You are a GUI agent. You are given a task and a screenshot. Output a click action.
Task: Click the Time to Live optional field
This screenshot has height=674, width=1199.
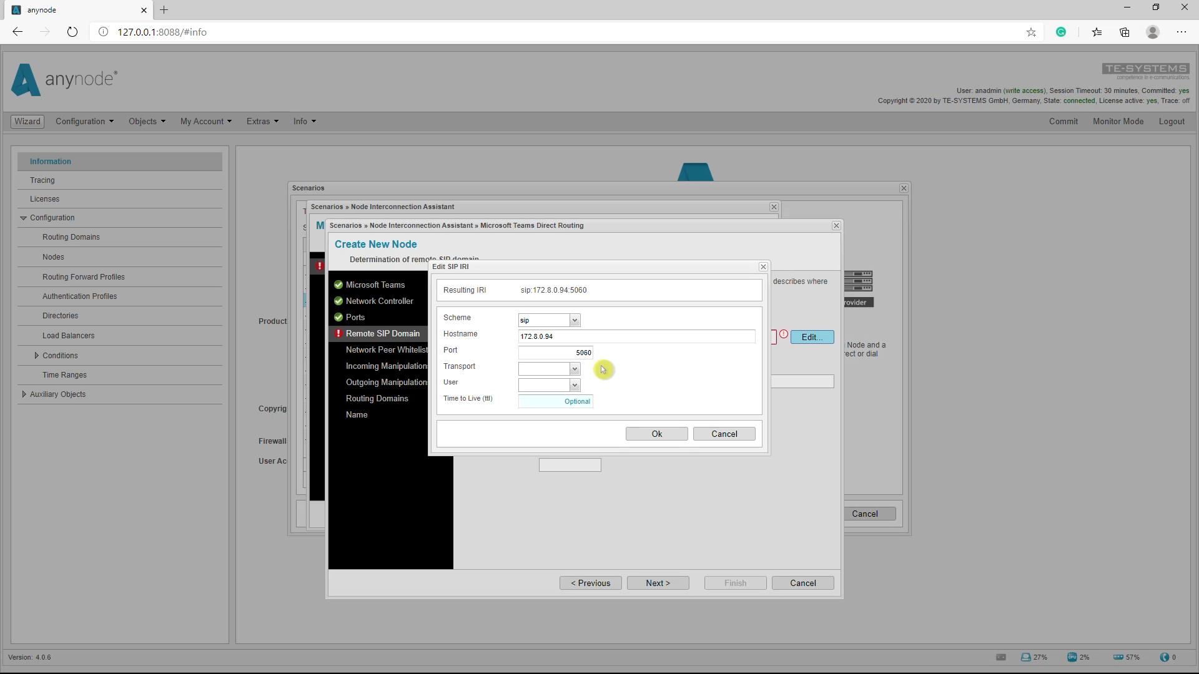pyautogui.click(x=556, y=401)
